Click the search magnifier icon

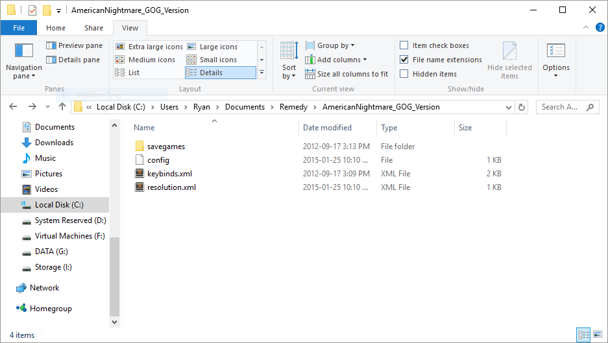tap(590, 108)
